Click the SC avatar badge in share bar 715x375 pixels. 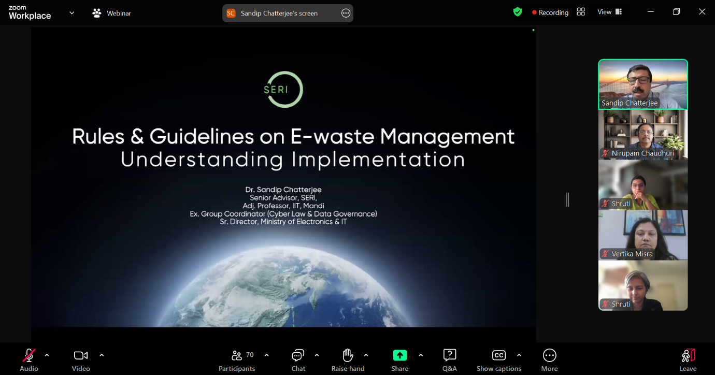click(x=231, y=13)
